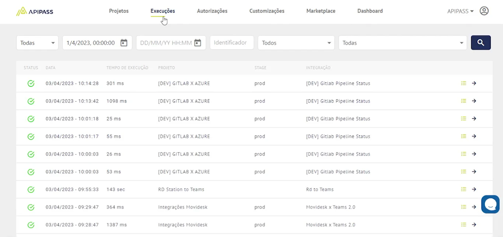Go to the Dashboard page
This screenshot has height=237, width=503.
[x=370, y=11]
